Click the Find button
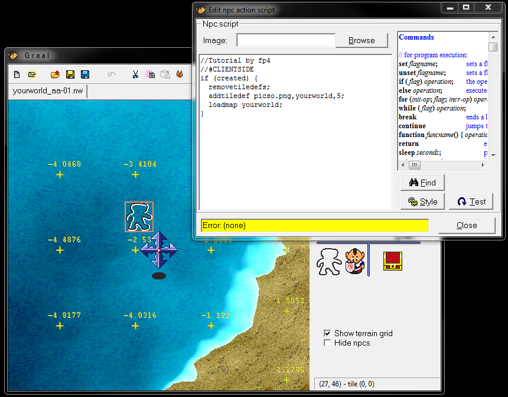The width and height of the screenshot is (508, 397). (422, 183)
